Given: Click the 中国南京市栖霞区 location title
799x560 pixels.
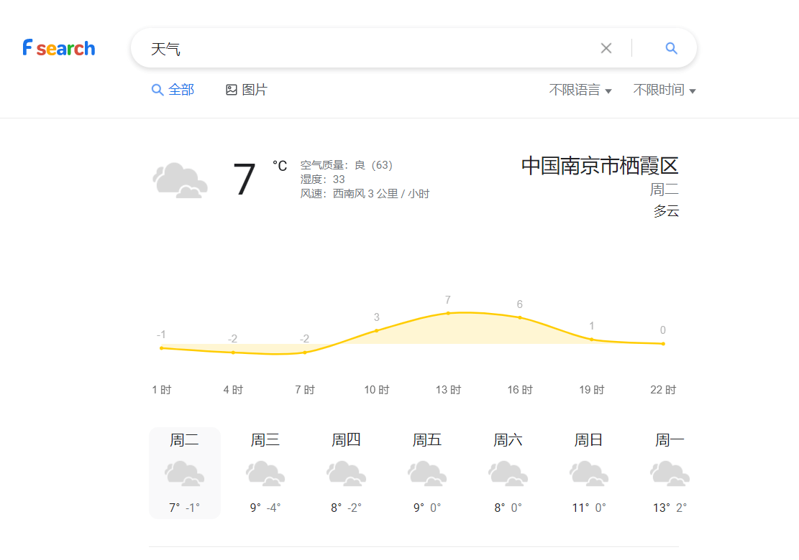Looking at the screenshot, I should [600, 166].
